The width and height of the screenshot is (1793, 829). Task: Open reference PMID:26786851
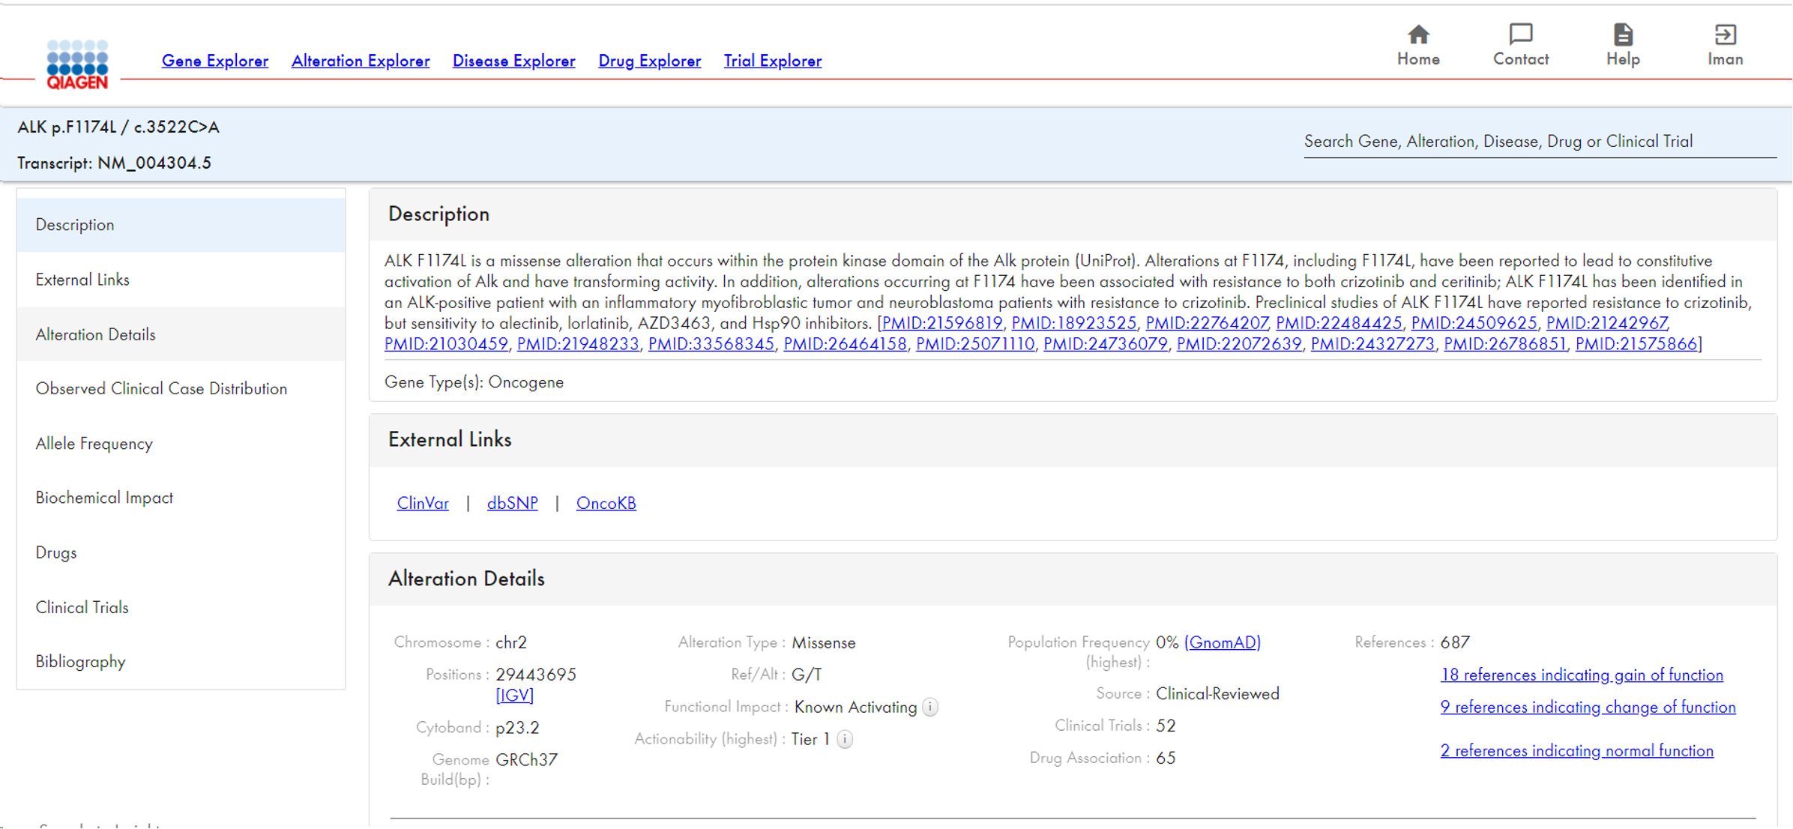coord(1505,344)
